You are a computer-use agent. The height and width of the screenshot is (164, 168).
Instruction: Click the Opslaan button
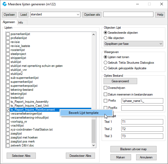9,15
